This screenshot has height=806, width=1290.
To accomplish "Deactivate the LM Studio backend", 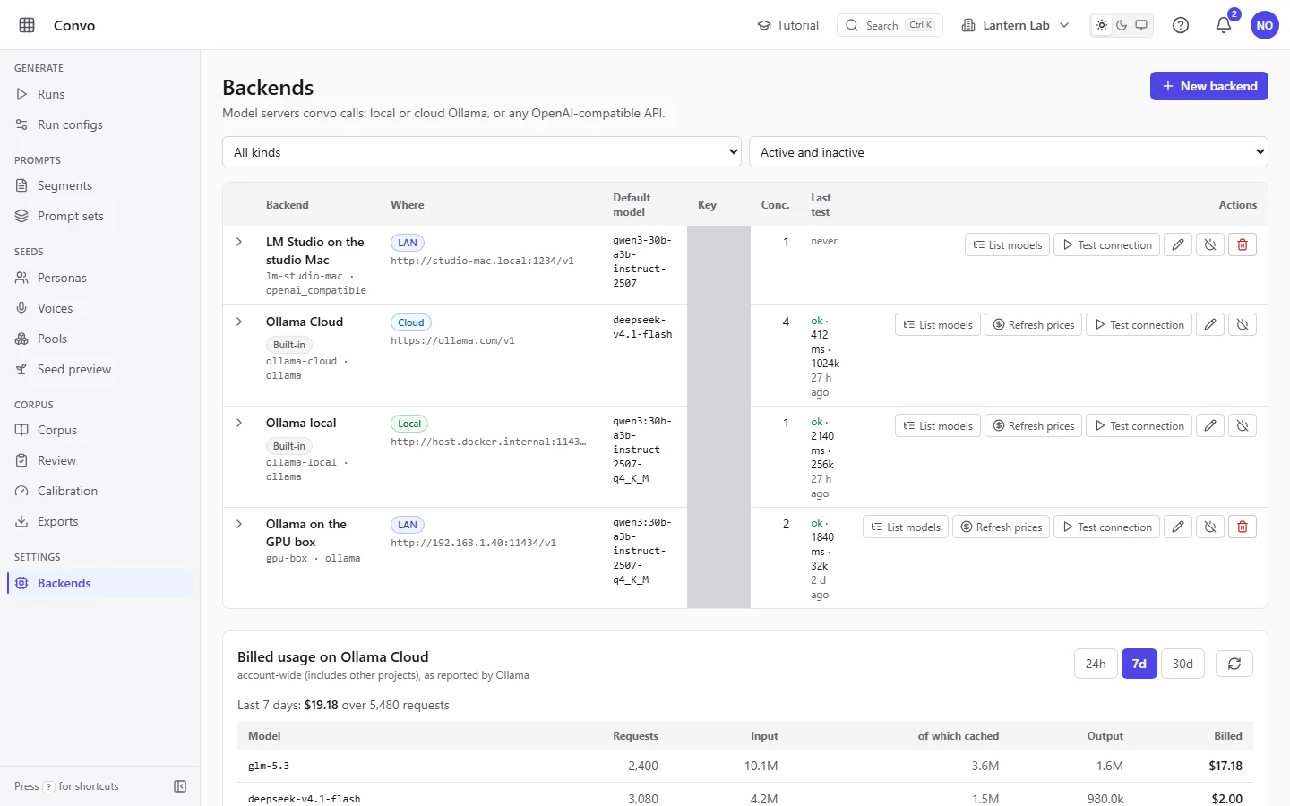I will click(1210, 244).
